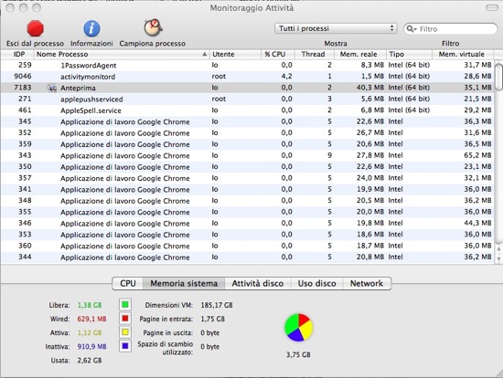Click the process list vertical scrollbar

pyautogui.click(x=498, y=160)
